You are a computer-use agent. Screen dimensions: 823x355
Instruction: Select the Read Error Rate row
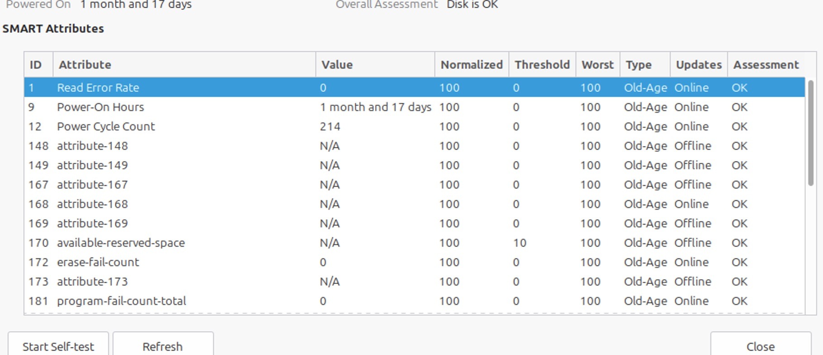pos(98,88)
